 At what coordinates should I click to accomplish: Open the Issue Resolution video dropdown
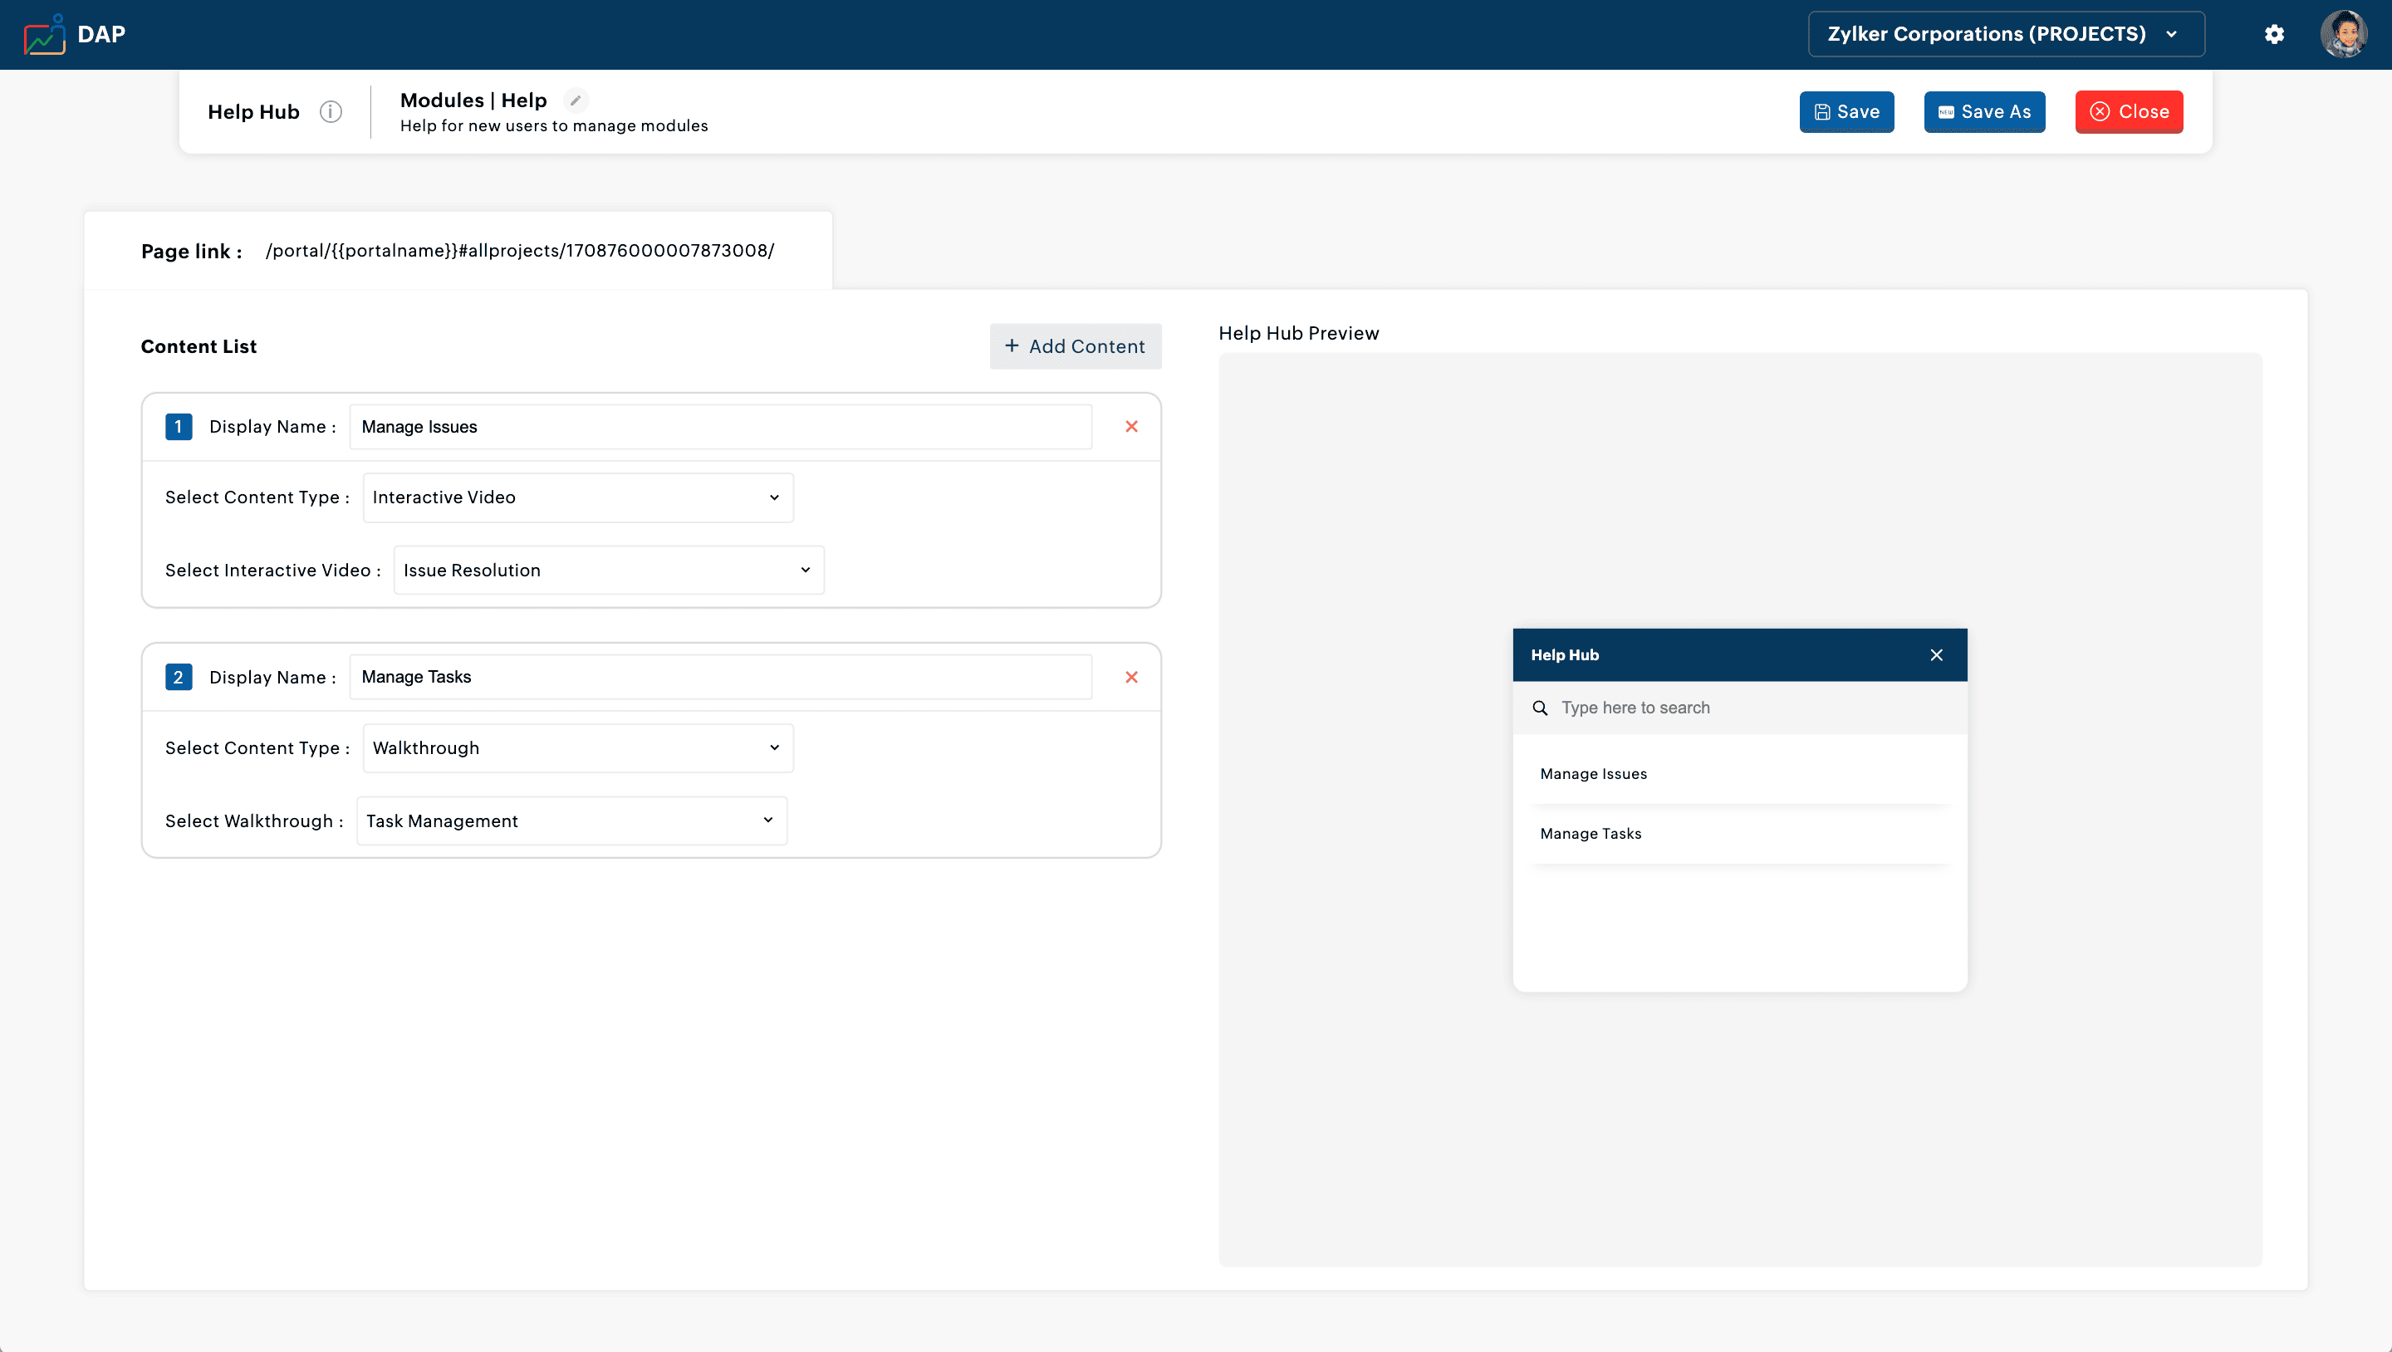tap(608, 571)
